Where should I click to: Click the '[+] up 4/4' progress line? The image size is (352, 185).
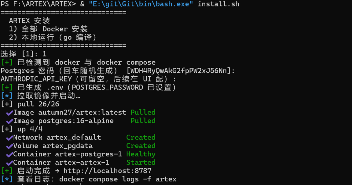click(x=22, y=129)
